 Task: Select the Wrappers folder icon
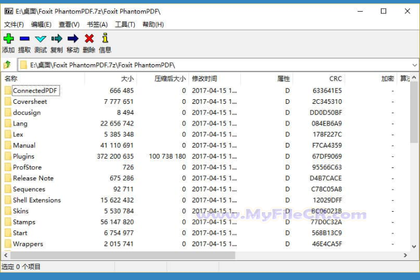tap(8, 244)
